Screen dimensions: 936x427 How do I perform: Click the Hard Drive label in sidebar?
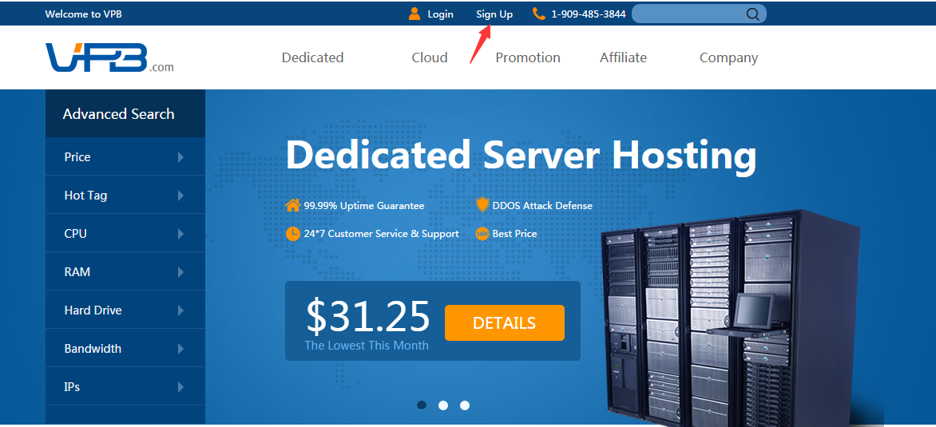click(93, 310)
